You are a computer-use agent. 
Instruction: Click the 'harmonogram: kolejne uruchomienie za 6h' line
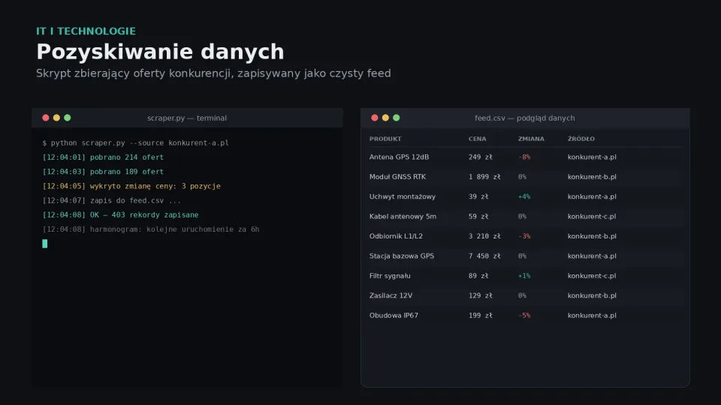(151, 229)
